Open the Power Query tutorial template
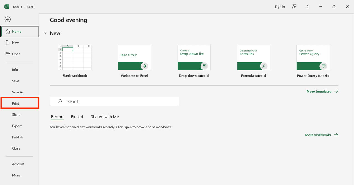 pyautogui.click(x=313, y=57)
